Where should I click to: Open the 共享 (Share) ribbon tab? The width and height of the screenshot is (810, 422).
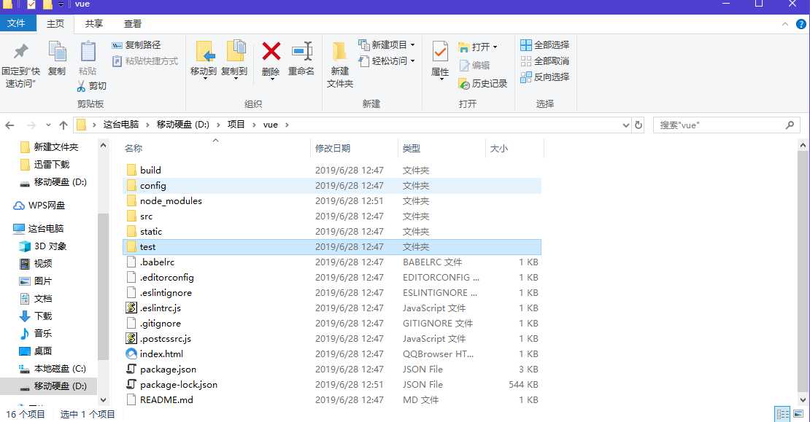93,23
